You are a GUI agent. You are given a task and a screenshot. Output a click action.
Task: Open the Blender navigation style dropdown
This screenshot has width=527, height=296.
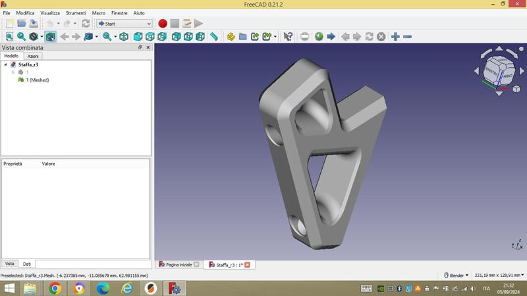click(x=457, y=275)
